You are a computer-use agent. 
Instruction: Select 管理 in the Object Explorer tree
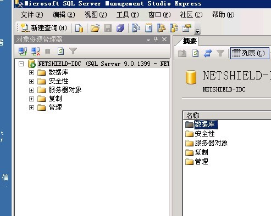click(55, 107)
